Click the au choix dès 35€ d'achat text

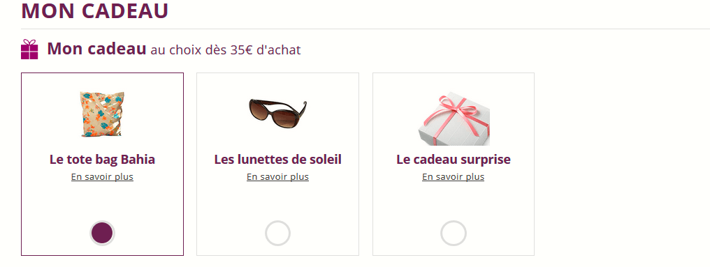[226, 50]
